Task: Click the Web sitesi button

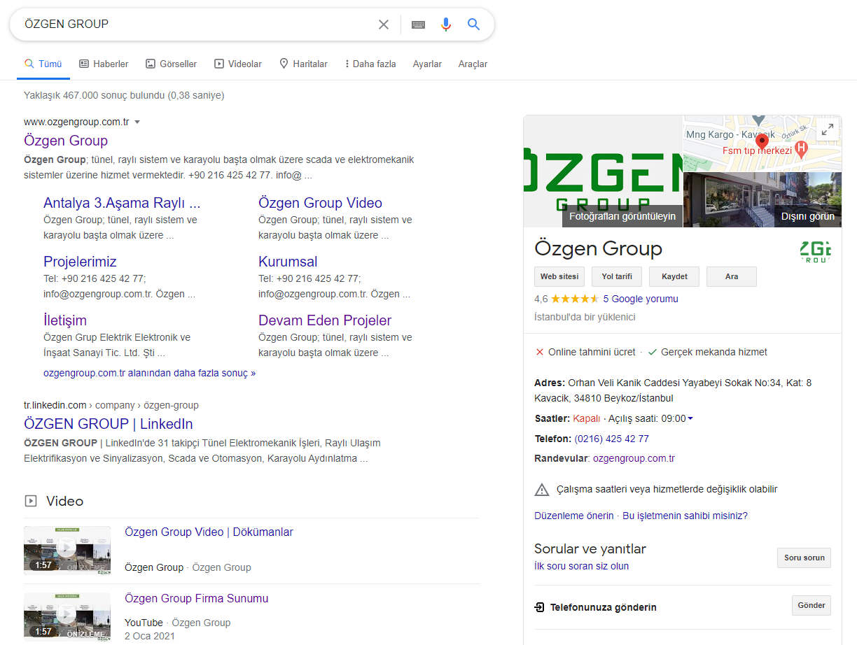Action: 559,276
